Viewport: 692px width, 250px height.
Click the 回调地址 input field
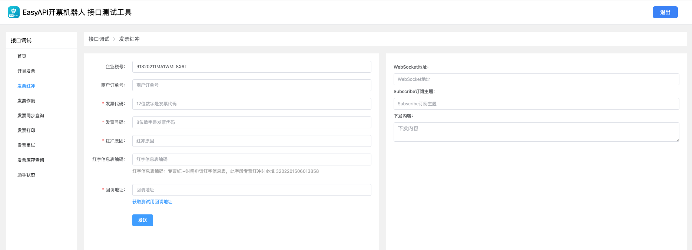pos(252,190)
